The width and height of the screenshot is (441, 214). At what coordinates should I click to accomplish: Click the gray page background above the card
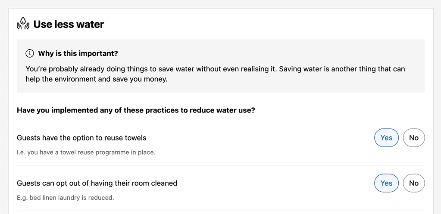click(x=221, y=4)
